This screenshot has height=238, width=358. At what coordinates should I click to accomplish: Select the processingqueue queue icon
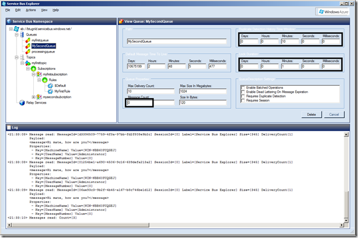[28, 52]
